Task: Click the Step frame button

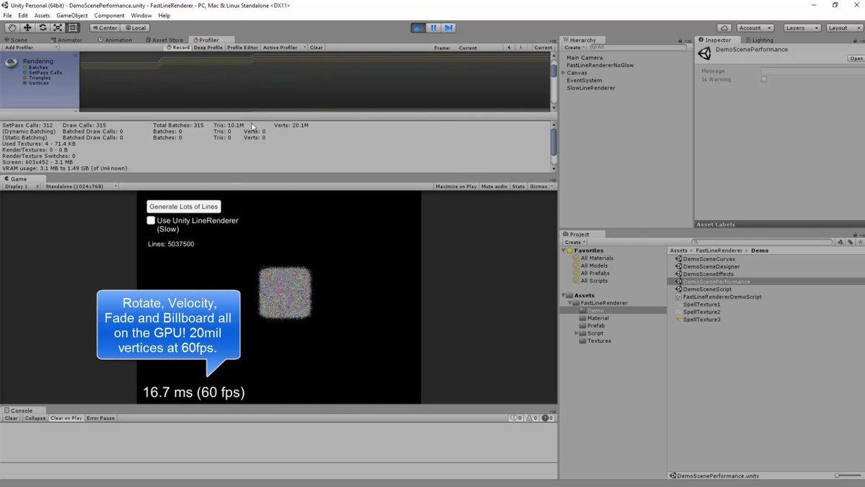Action: pyautogui.click(x=448, y=27)
